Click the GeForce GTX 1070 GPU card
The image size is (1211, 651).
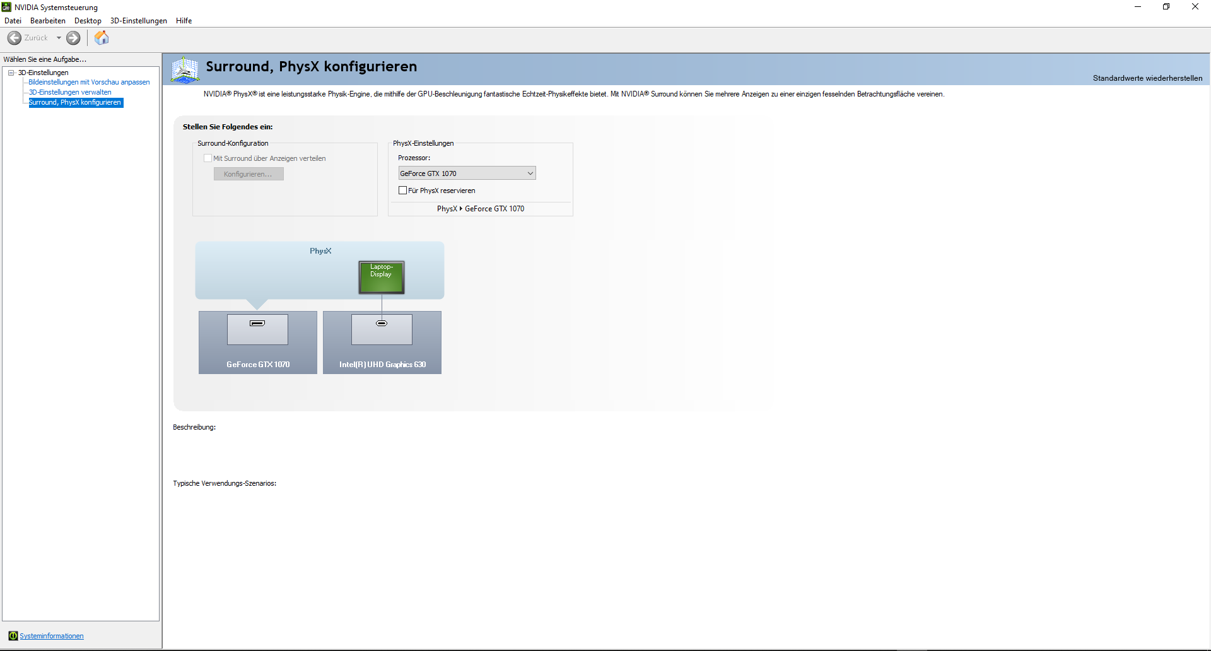258,343
